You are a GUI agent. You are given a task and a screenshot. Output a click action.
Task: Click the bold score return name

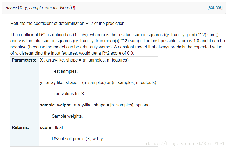tap(45, 128)
